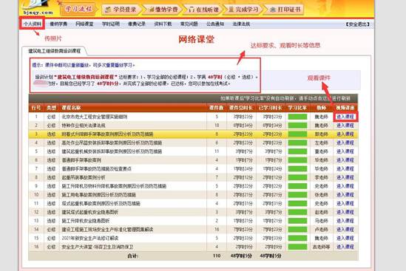Click course name 普通脚手架事故案例

coord(81,160)
